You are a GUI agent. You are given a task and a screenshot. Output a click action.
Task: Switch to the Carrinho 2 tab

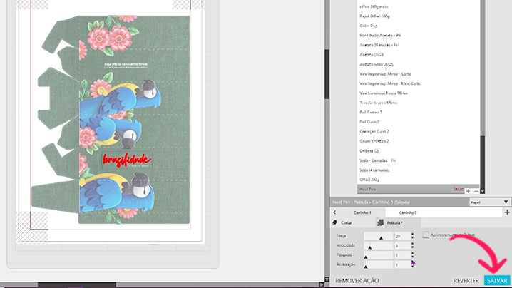(408, 212)
